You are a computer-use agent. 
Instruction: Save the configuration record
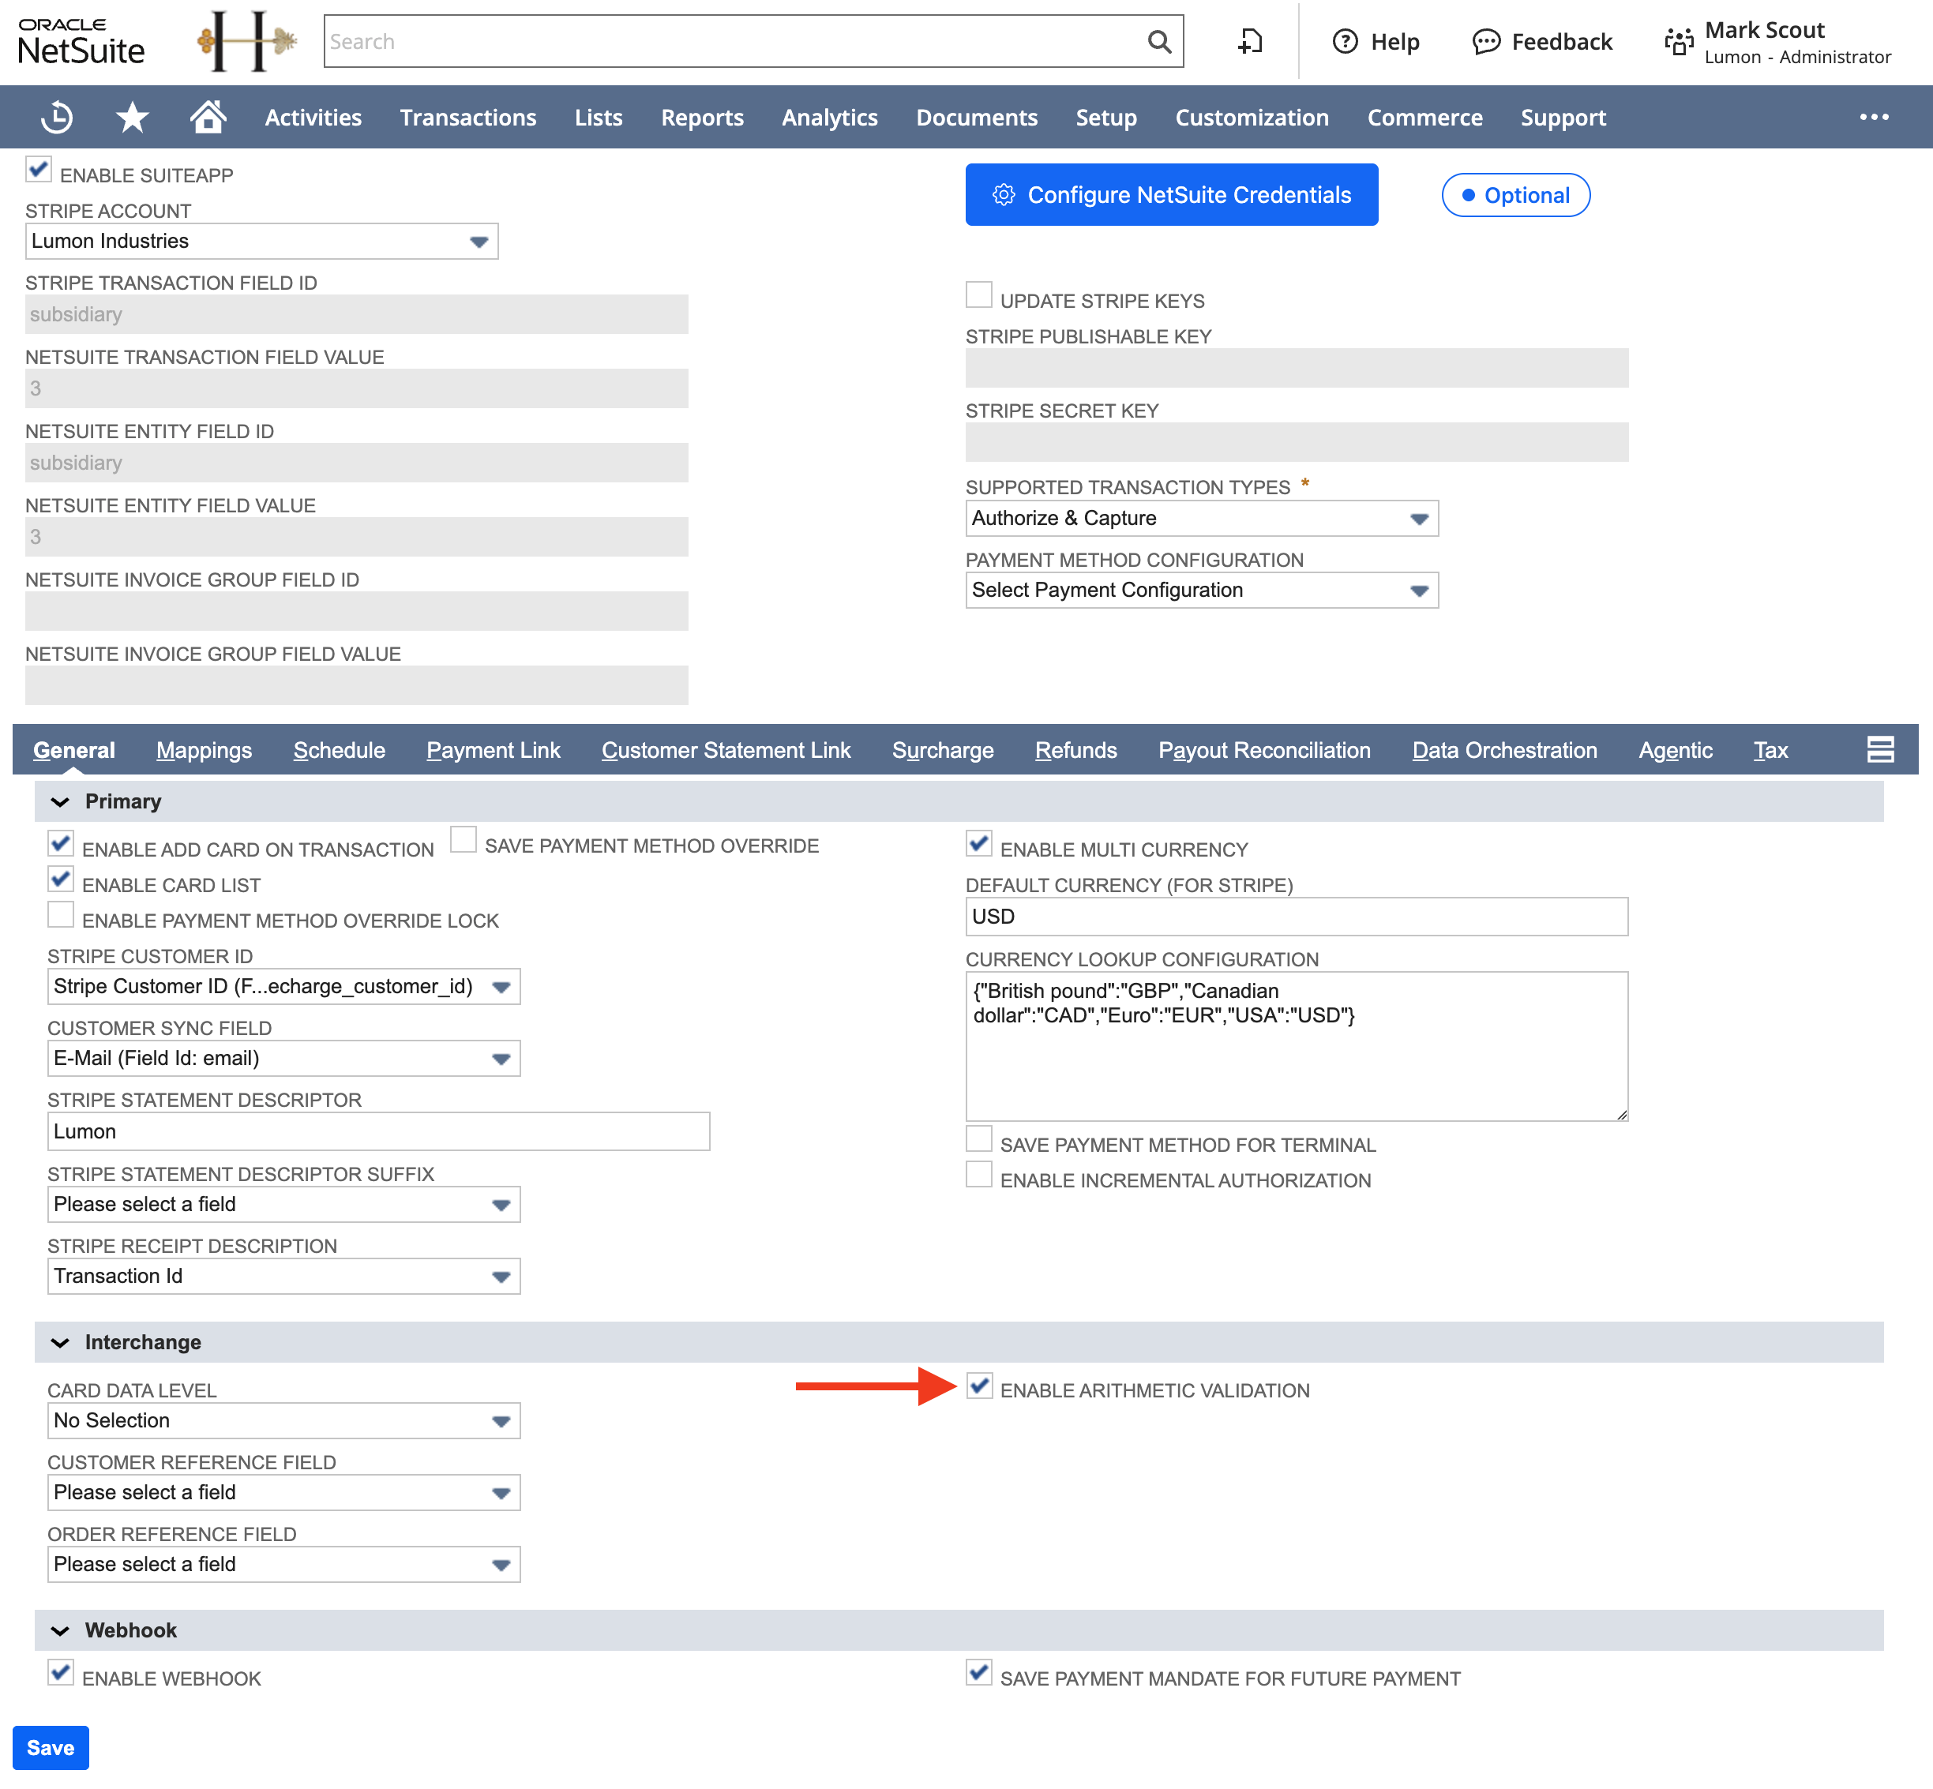[x=51, y=1747]
